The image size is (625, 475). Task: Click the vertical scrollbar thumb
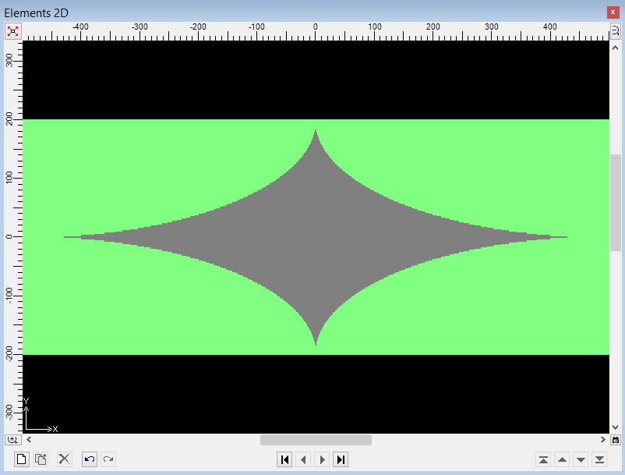pos(615,203)
